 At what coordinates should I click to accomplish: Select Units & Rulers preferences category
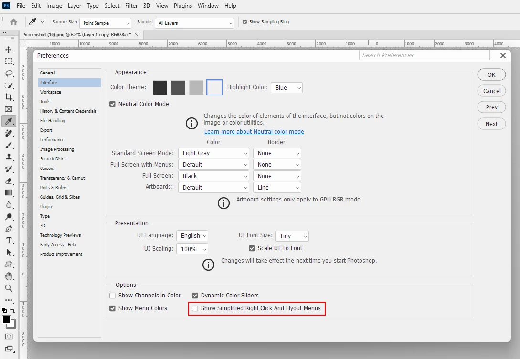[x=69, y=188]
